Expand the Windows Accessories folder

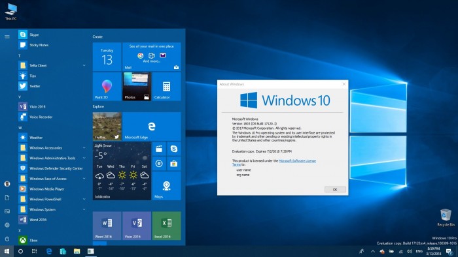[52, 148]
